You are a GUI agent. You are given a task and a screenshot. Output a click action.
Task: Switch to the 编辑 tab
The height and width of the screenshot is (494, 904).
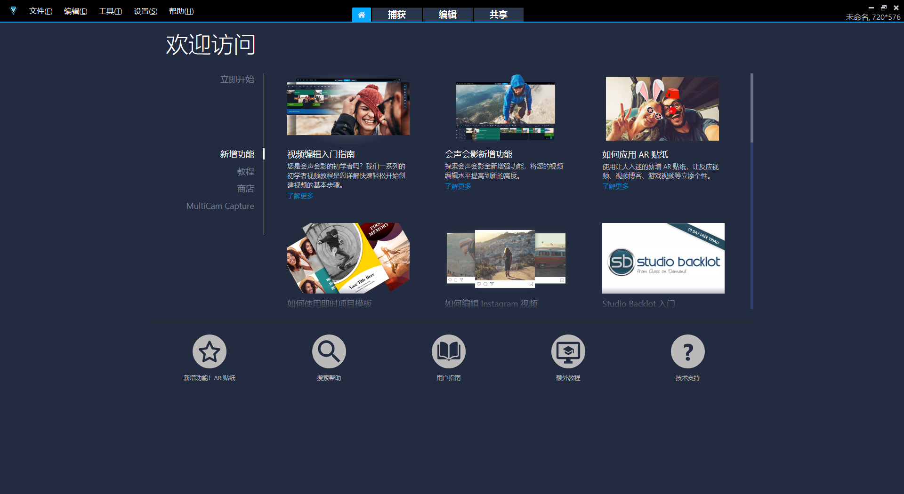click(x=447, y=15)
